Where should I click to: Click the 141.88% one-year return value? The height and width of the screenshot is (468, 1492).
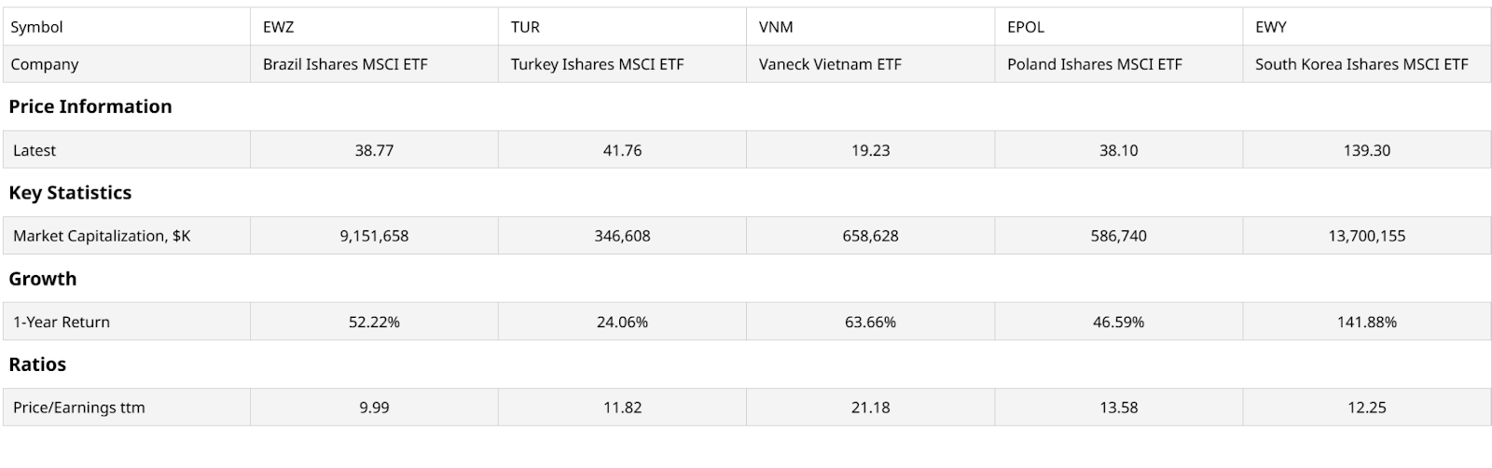pos(1366,322)
